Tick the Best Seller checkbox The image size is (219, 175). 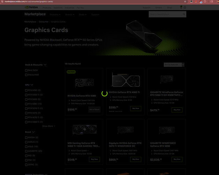pyautogui.click(x=26, y=70)
